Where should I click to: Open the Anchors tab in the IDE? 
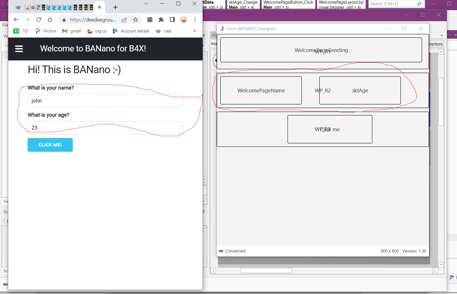[436, 44]
